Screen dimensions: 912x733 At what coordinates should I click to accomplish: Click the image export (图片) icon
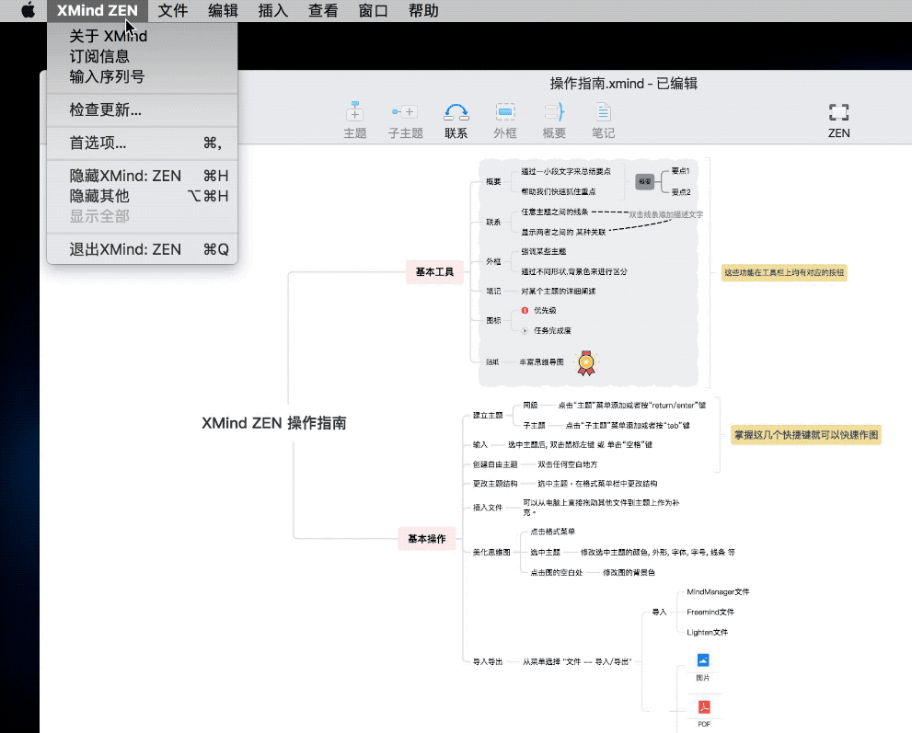point(703,660)
